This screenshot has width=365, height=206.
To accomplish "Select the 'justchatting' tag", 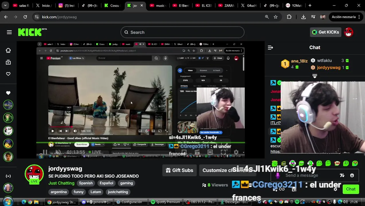I will 118,192.
